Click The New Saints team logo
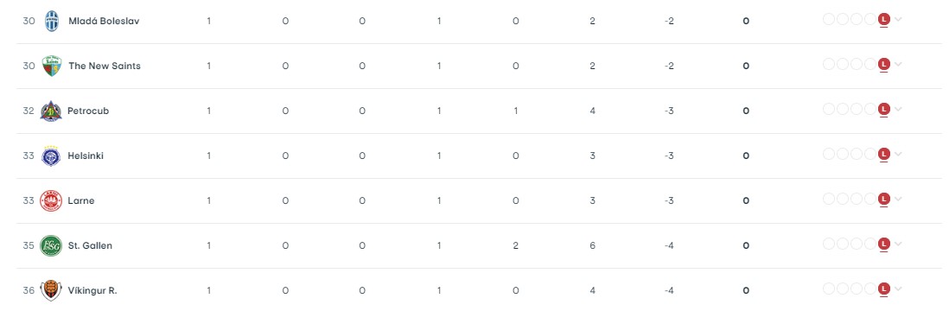Screen dimensions: 949x311 click(x=52, y=66)
